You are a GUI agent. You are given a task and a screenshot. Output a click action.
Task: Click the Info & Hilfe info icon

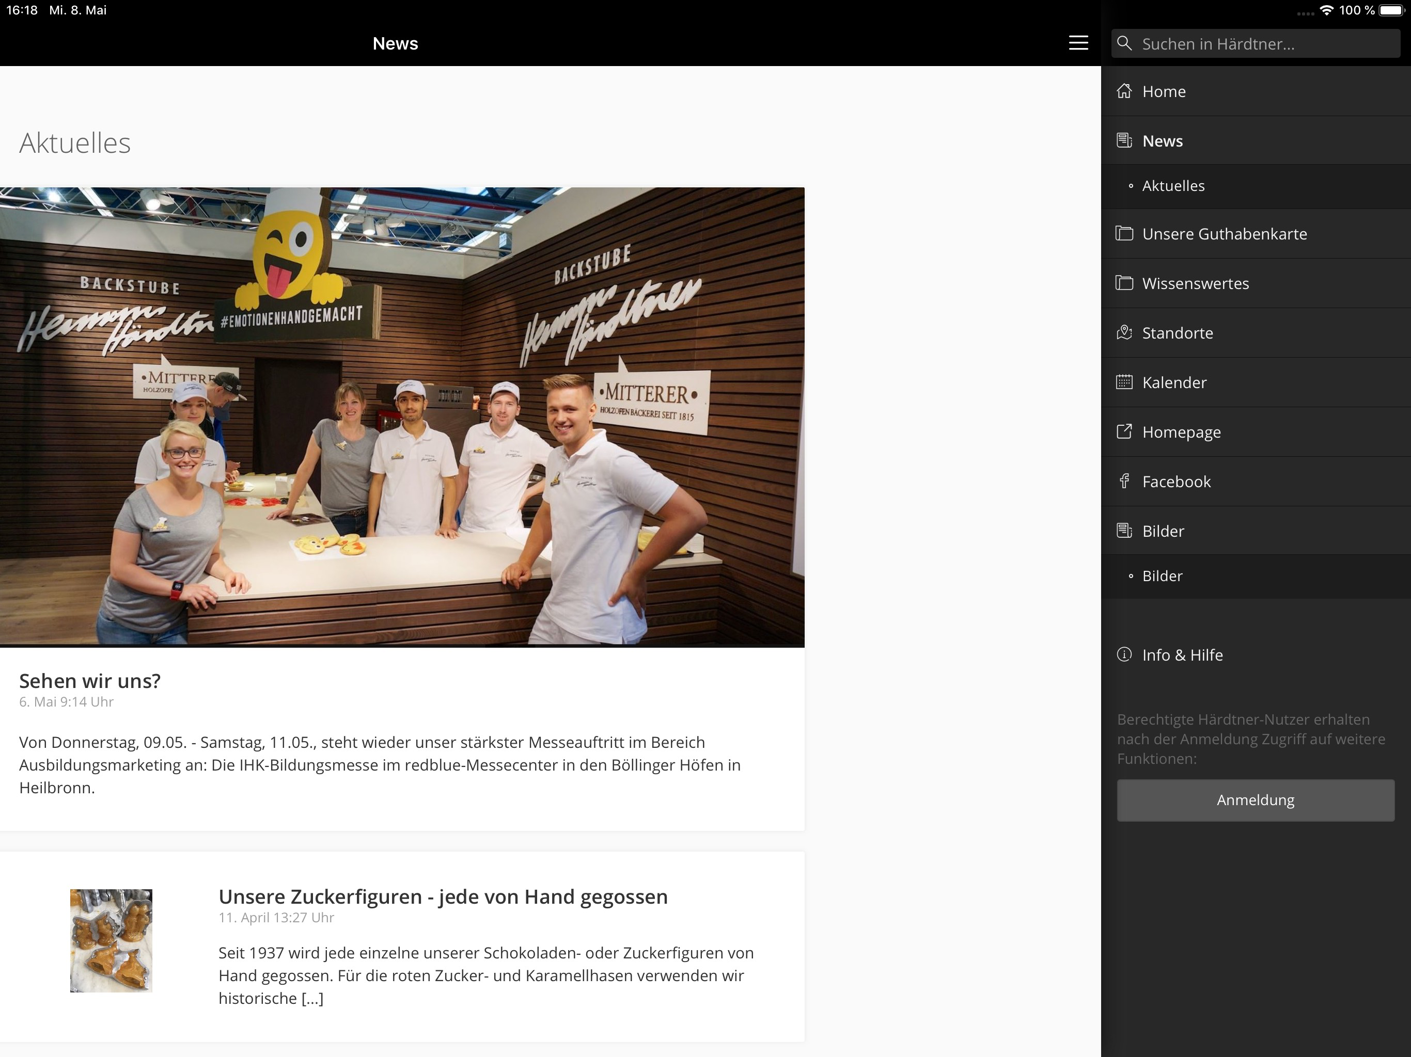pos(1124,655)
